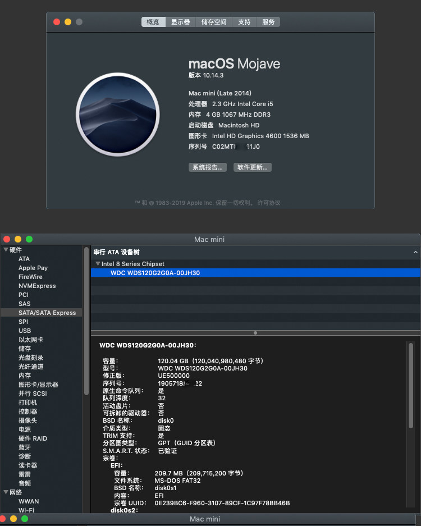Click the GPT (GUID 分区表) value
The height and width of the screenshot is (526, 421).
coord(186,443)
